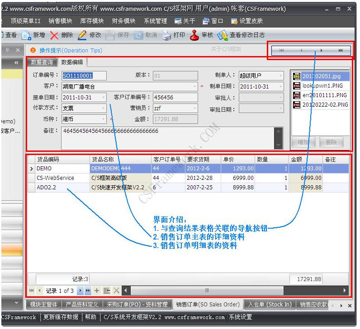The width and height of the screenshot is (360, 329).
Task: Switch to the 数据编辑 tab
Action: point(72,62)
